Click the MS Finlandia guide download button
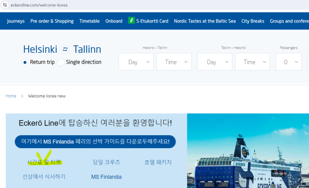 pos(95,141)
